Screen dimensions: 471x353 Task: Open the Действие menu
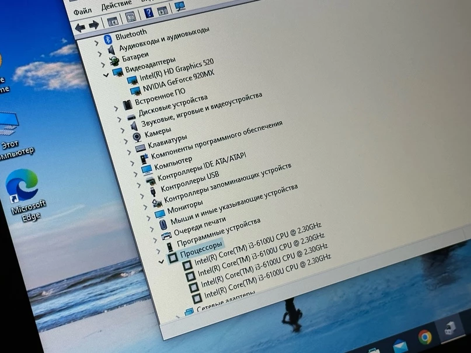coord(117,5)
